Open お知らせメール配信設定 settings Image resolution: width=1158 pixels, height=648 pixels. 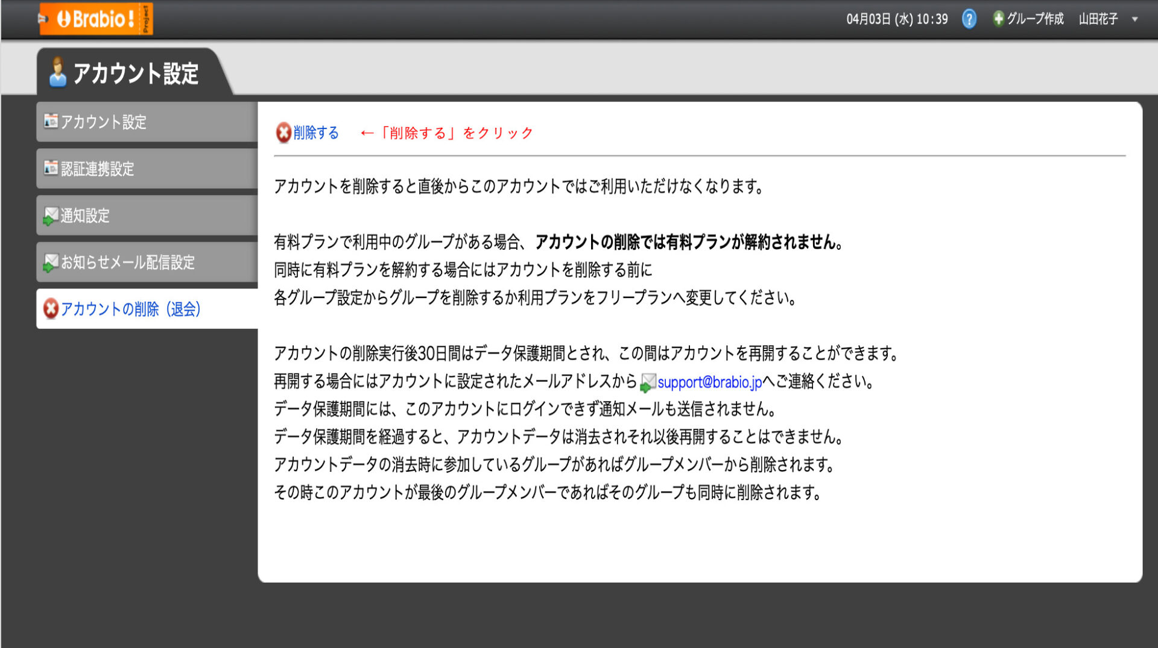(x=128, y=262)
